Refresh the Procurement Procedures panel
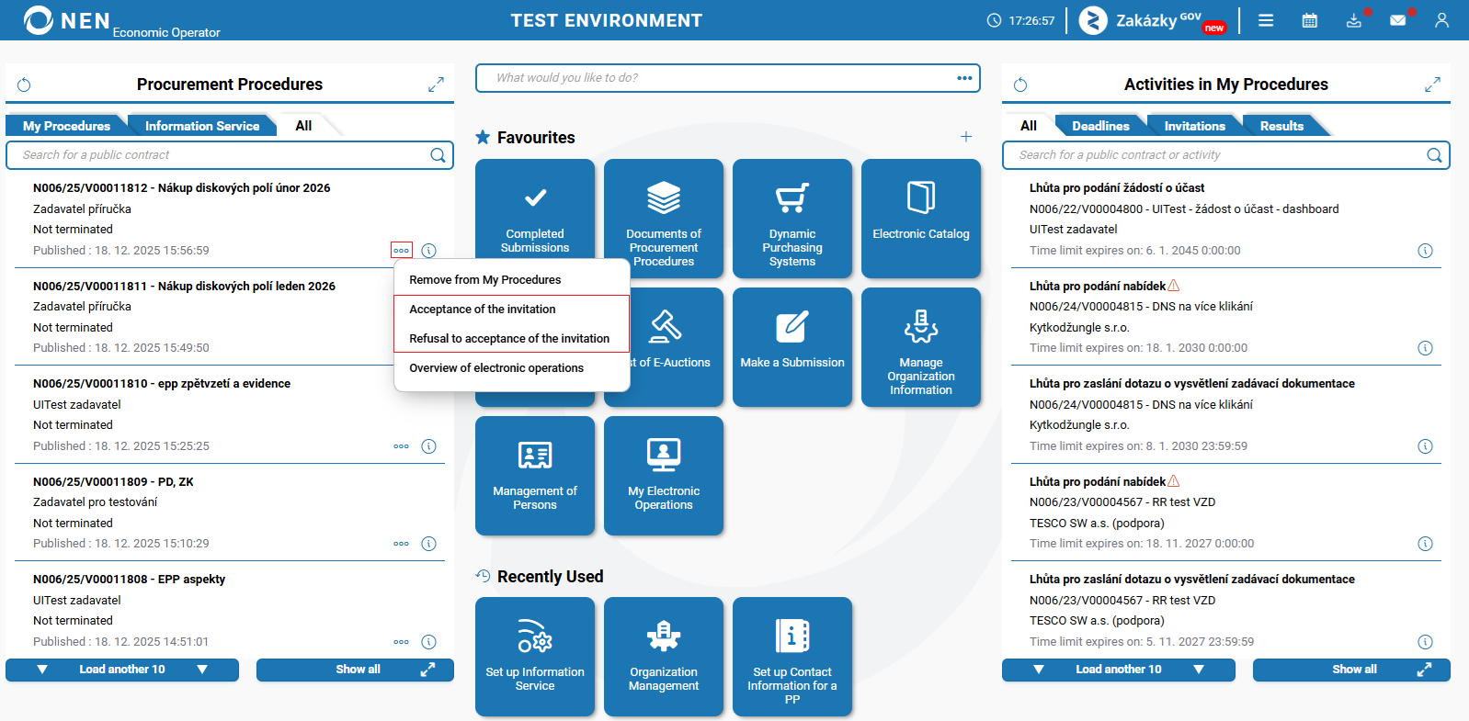Screen dimensions: 1469x721 24,84
